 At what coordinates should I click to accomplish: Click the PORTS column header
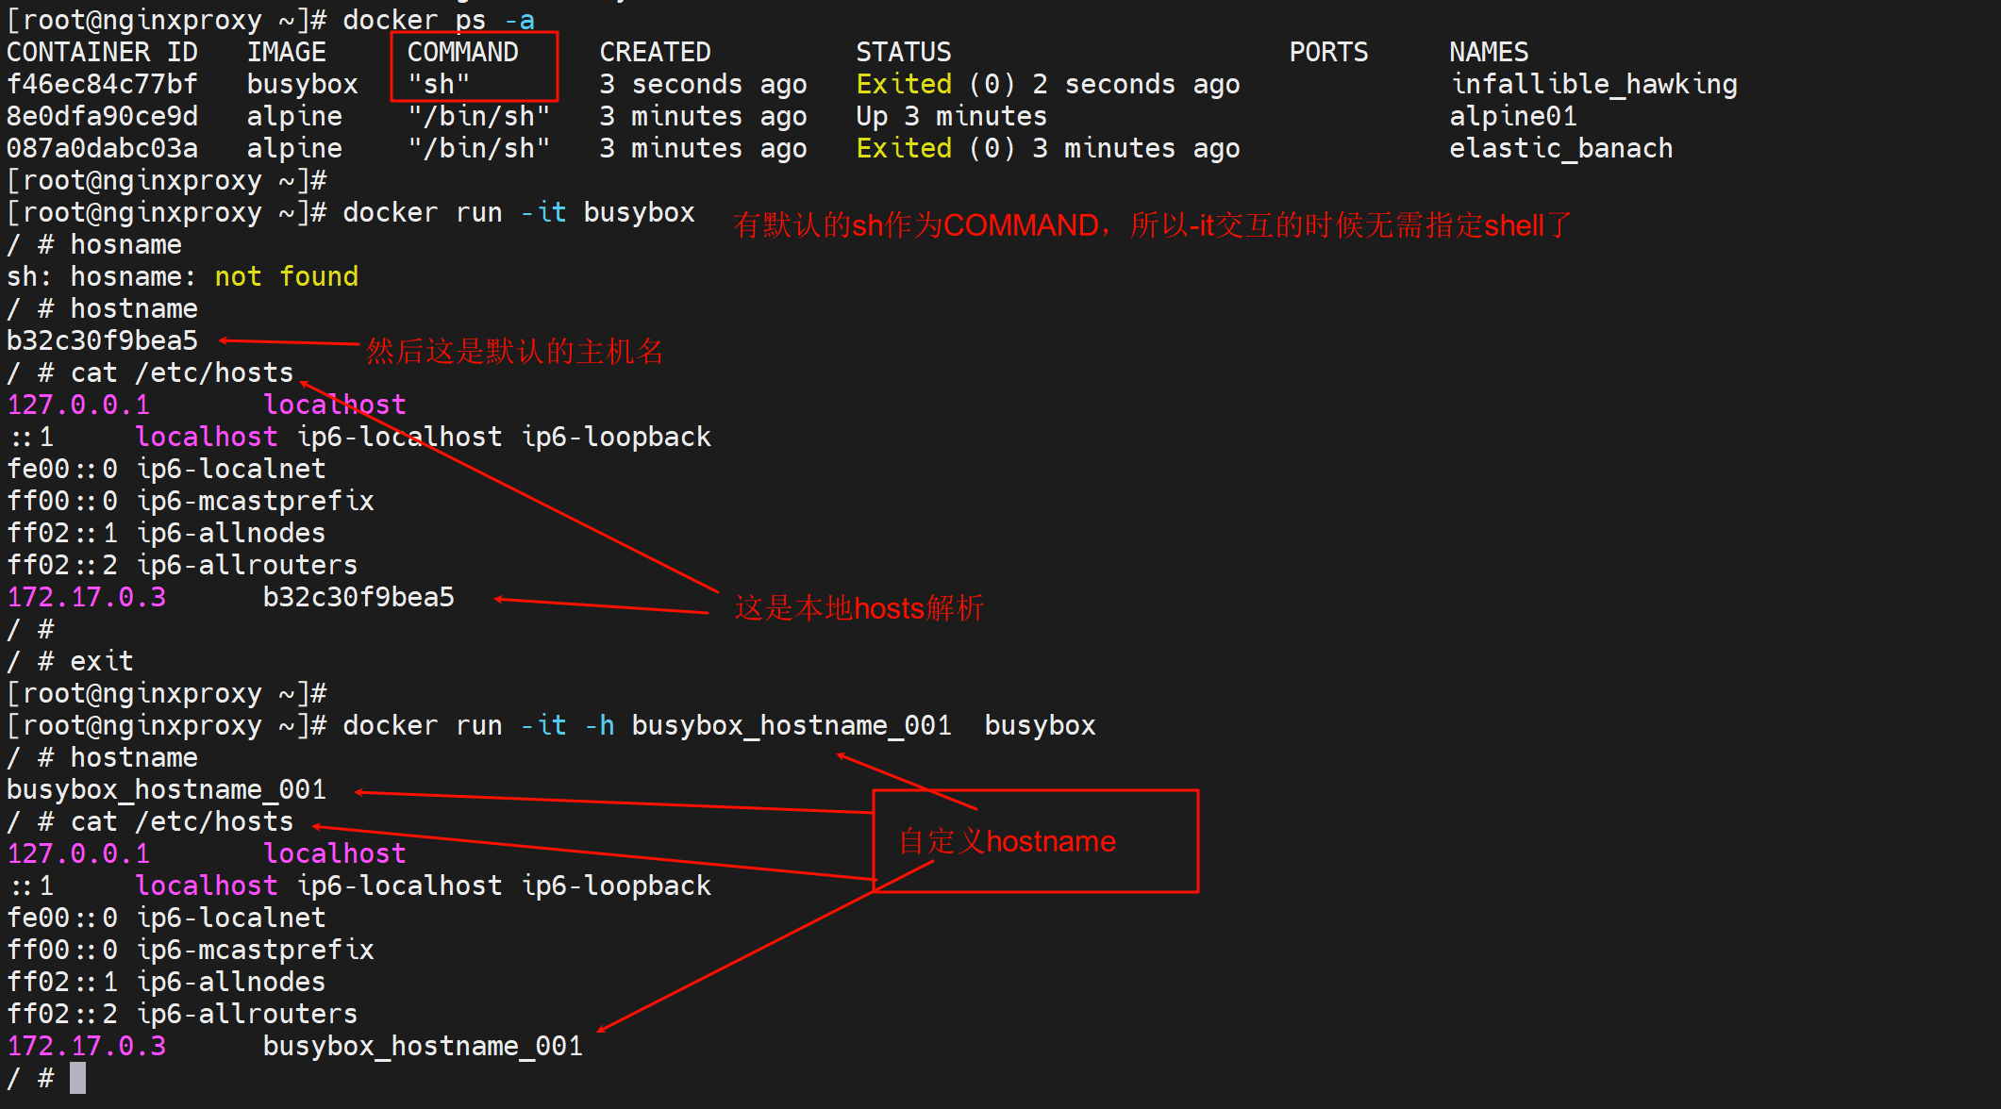tap(1327, 52)
